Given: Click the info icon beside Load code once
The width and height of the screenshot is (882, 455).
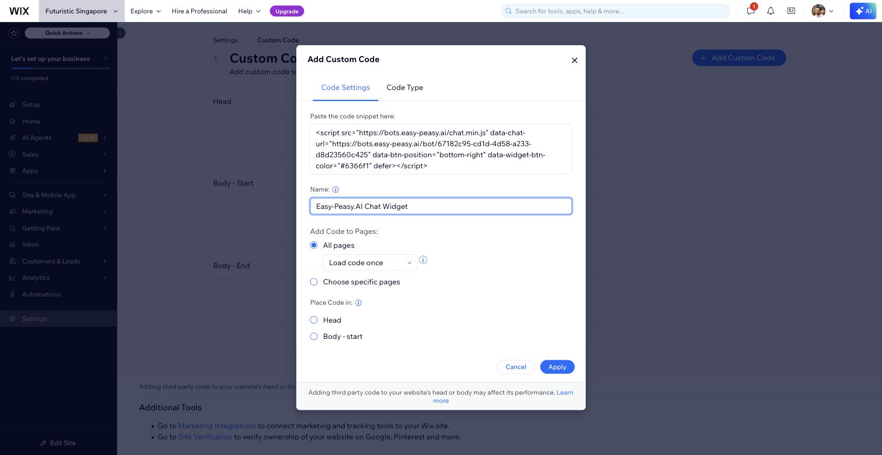Looking at the screenshot, I should (x=423, y=260).
